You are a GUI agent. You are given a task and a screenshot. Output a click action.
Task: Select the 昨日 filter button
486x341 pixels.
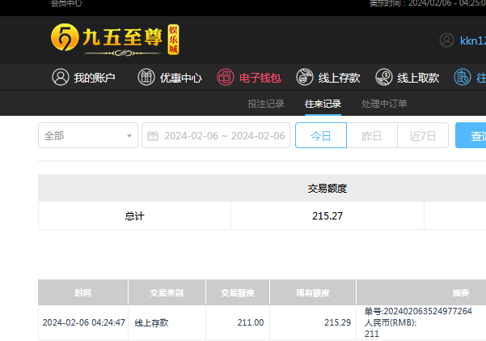point(372,135)
